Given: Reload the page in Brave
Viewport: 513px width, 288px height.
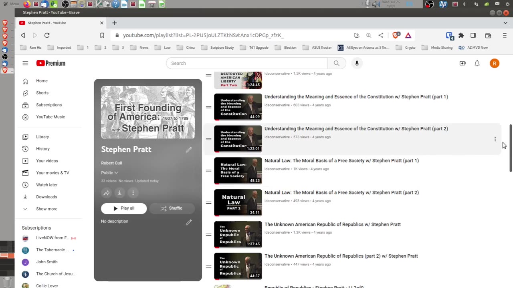Looking at the screenshot, I should (x=47, y=35).
